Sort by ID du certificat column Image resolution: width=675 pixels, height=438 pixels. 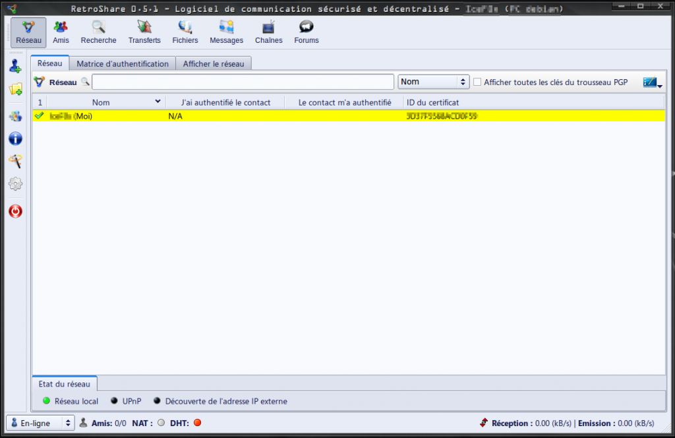pos(534,102)
